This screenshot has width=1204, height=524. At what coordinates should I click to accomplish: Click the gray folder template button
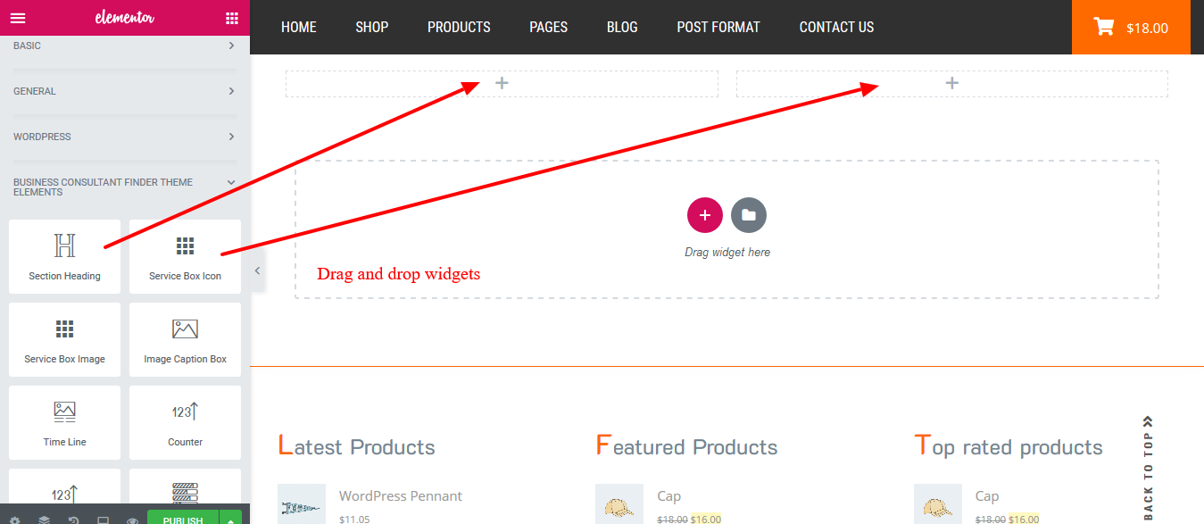pos(749,215)
